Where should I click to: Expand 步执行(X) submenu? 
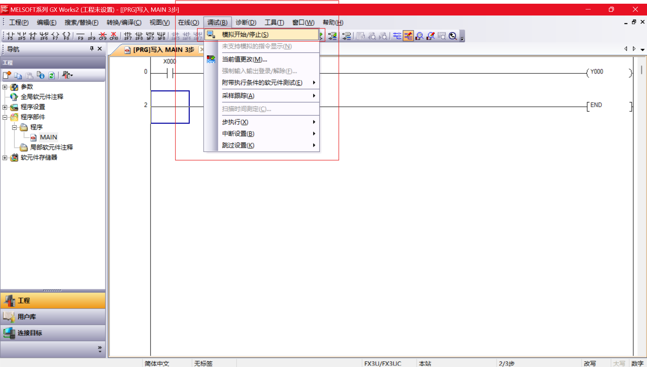(x=261, y=122)
